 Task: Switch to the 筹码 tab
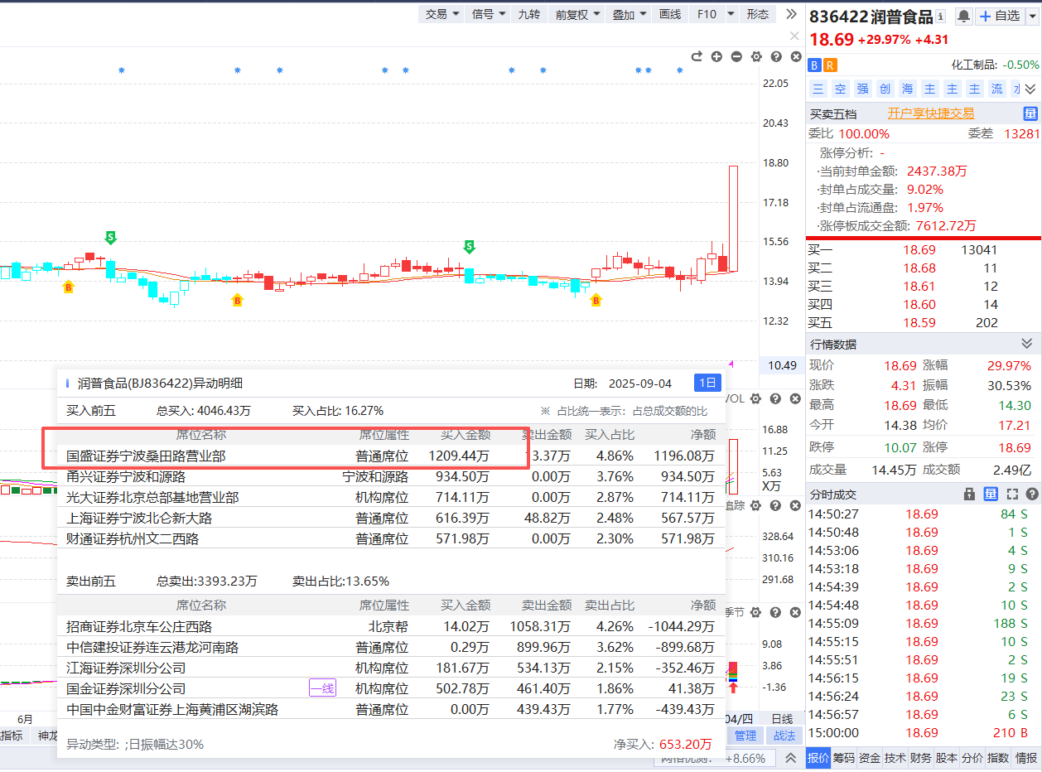tap(843, 757)
